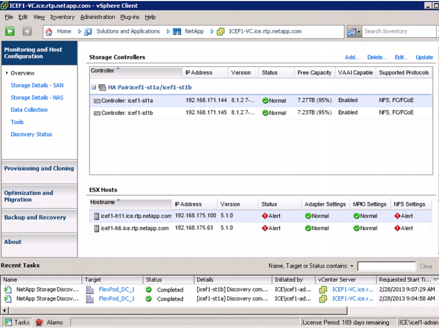Screen dimensions: 439x331
Task: Click the Alarms bell icon in status bar
Action: [x=39, y=322]
